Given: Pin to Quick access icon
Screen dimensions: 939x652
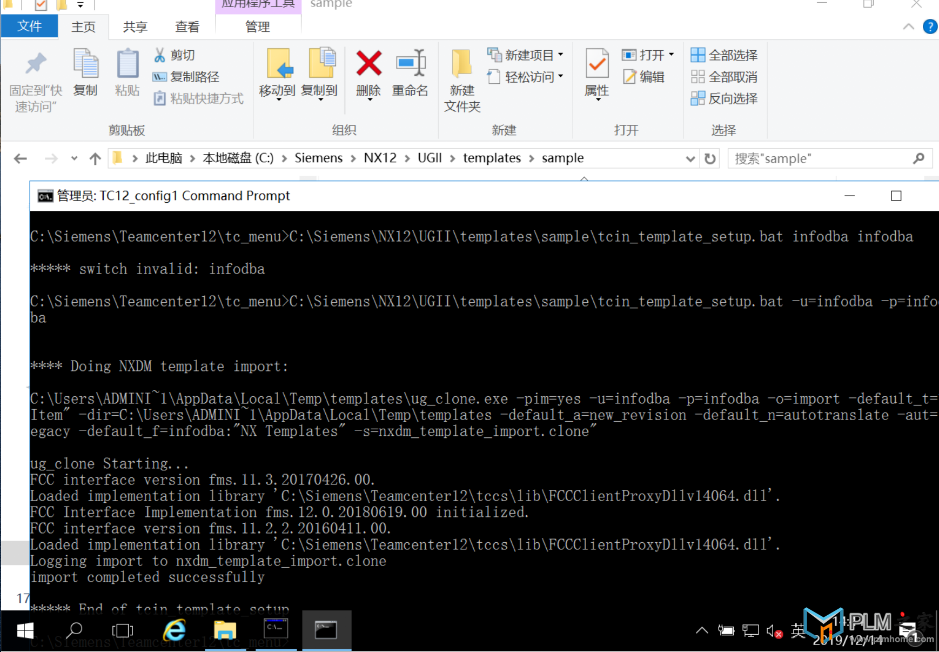Looking at the screenshot, I should coord(36,65).
